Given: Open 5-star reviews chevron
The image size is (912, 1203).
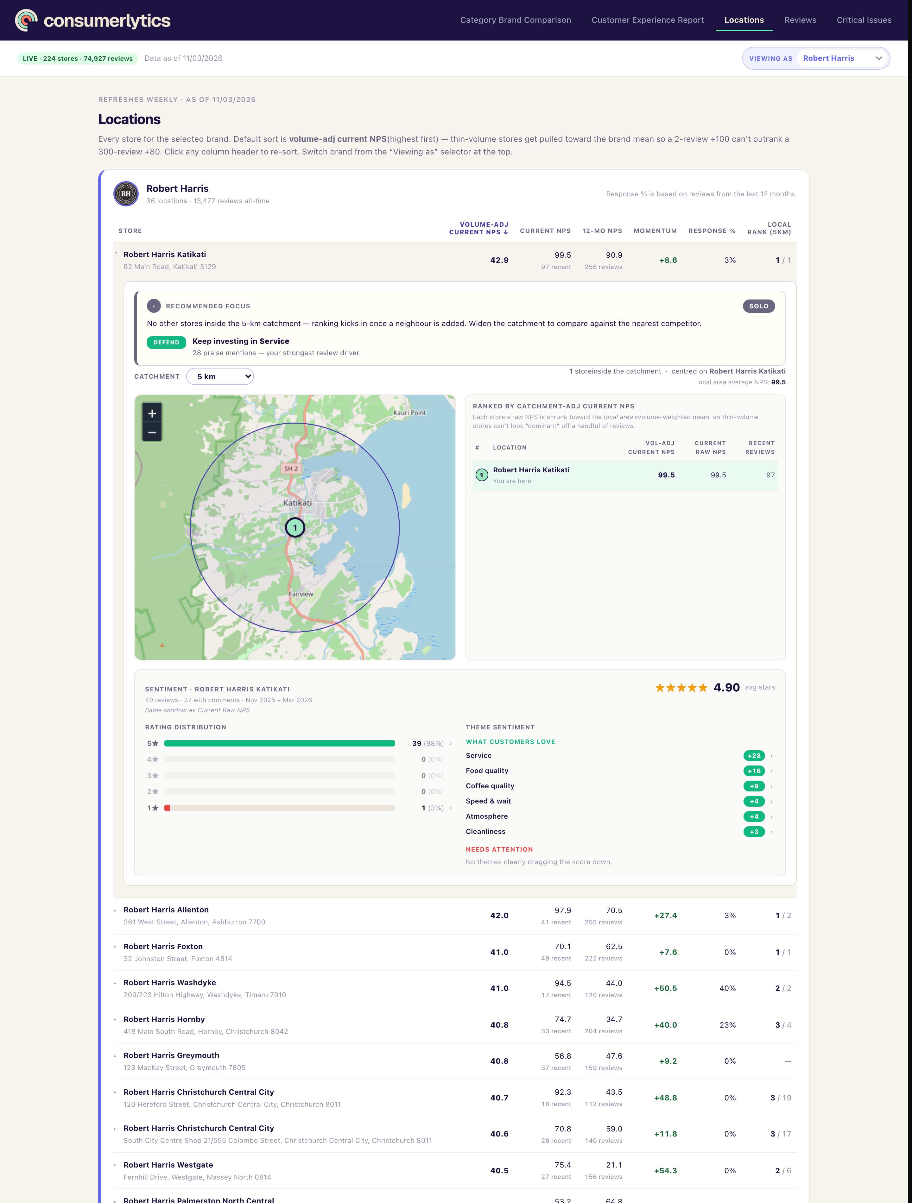Looking at the screenshot, I should pos(451,743).
